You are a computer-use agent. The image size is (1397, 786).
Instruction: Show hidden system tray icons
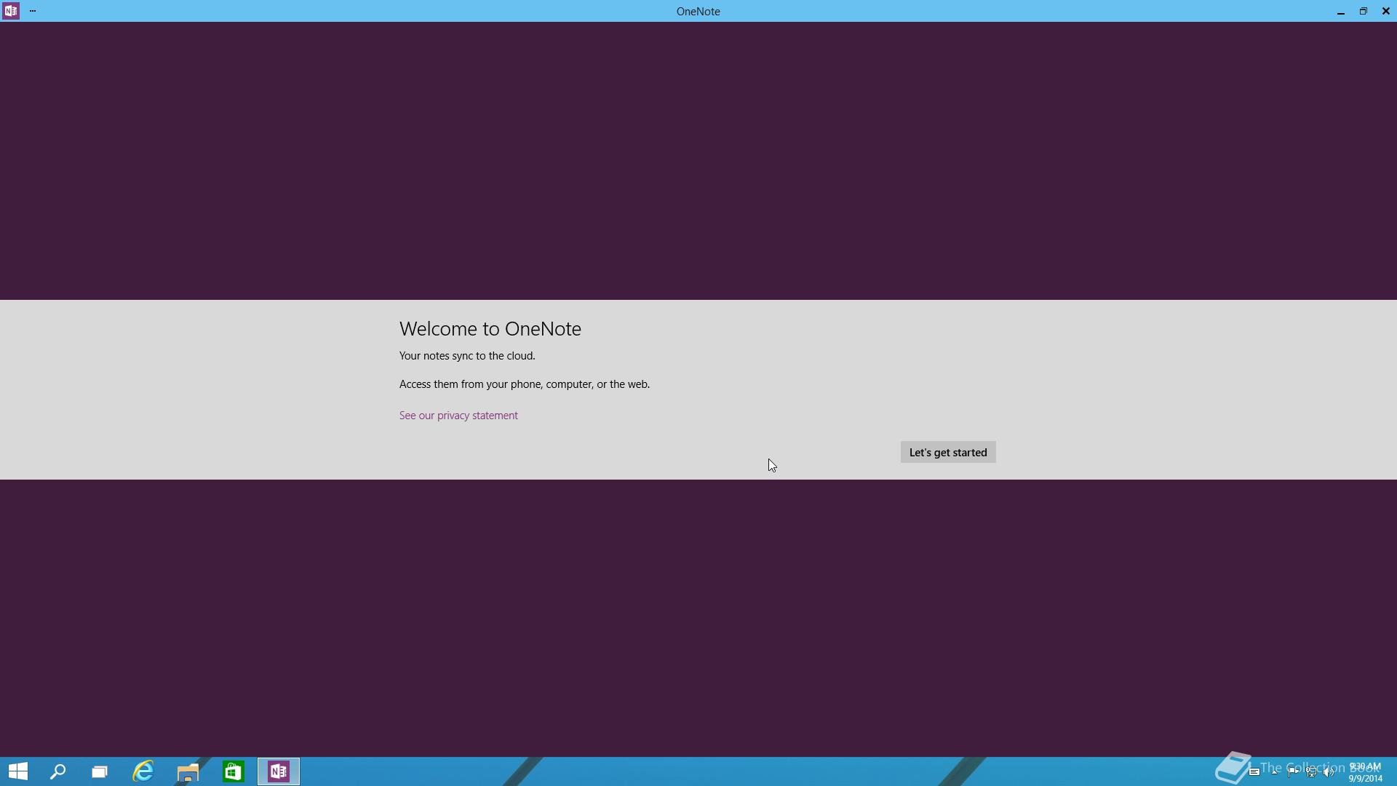1274,772
